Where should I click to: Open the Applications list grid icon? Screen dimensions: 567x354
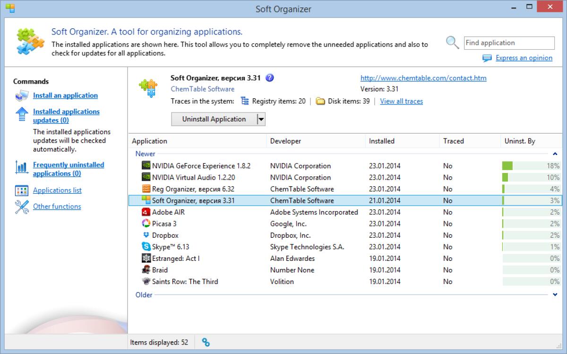[x=21, y=190]
